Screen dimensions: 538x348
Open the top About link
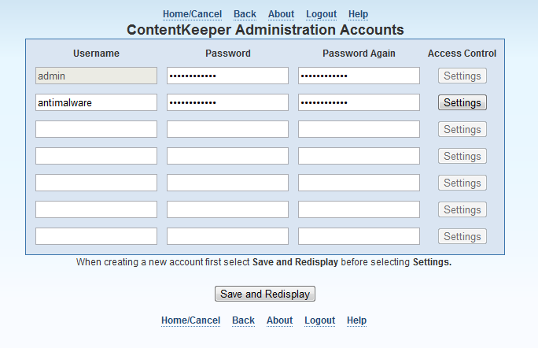[281, 14]
